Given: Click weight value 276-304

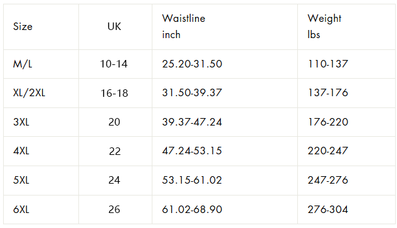Looking at the screenshot, I should [x=328, y=210].
